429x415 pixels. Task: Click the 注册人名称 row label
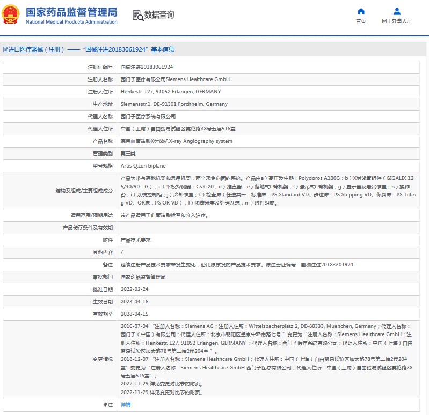[x=100, y=79]
